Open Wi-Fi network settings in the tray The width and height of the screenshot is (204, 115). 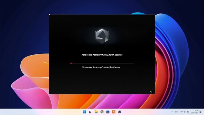[x=181, y=112]
